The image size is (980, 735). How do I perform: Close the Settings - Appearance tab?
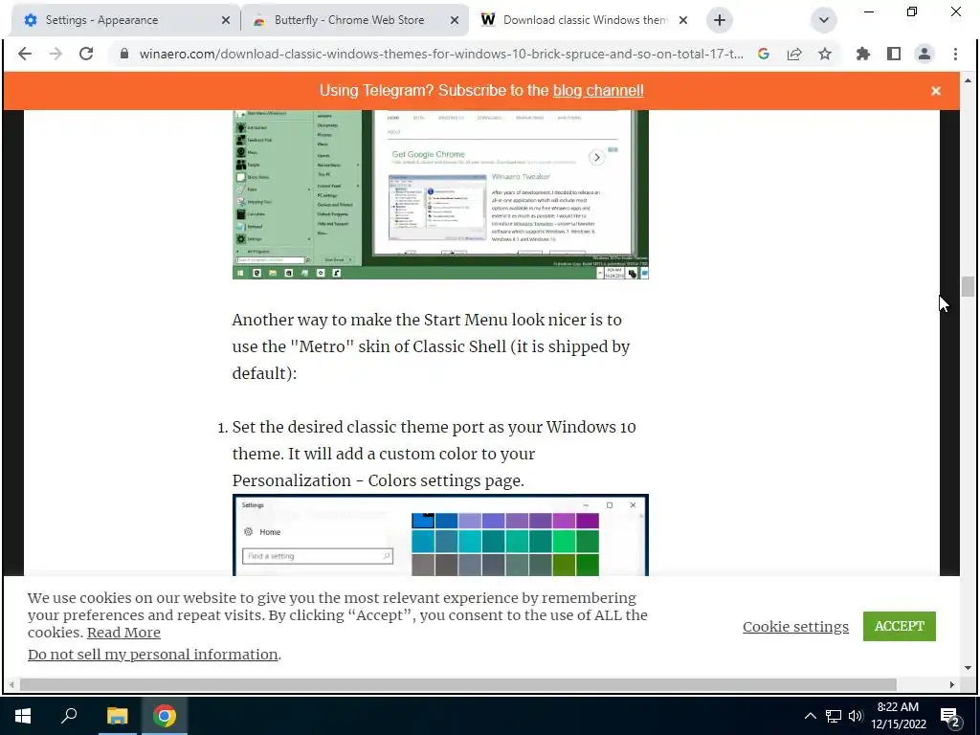226,20
